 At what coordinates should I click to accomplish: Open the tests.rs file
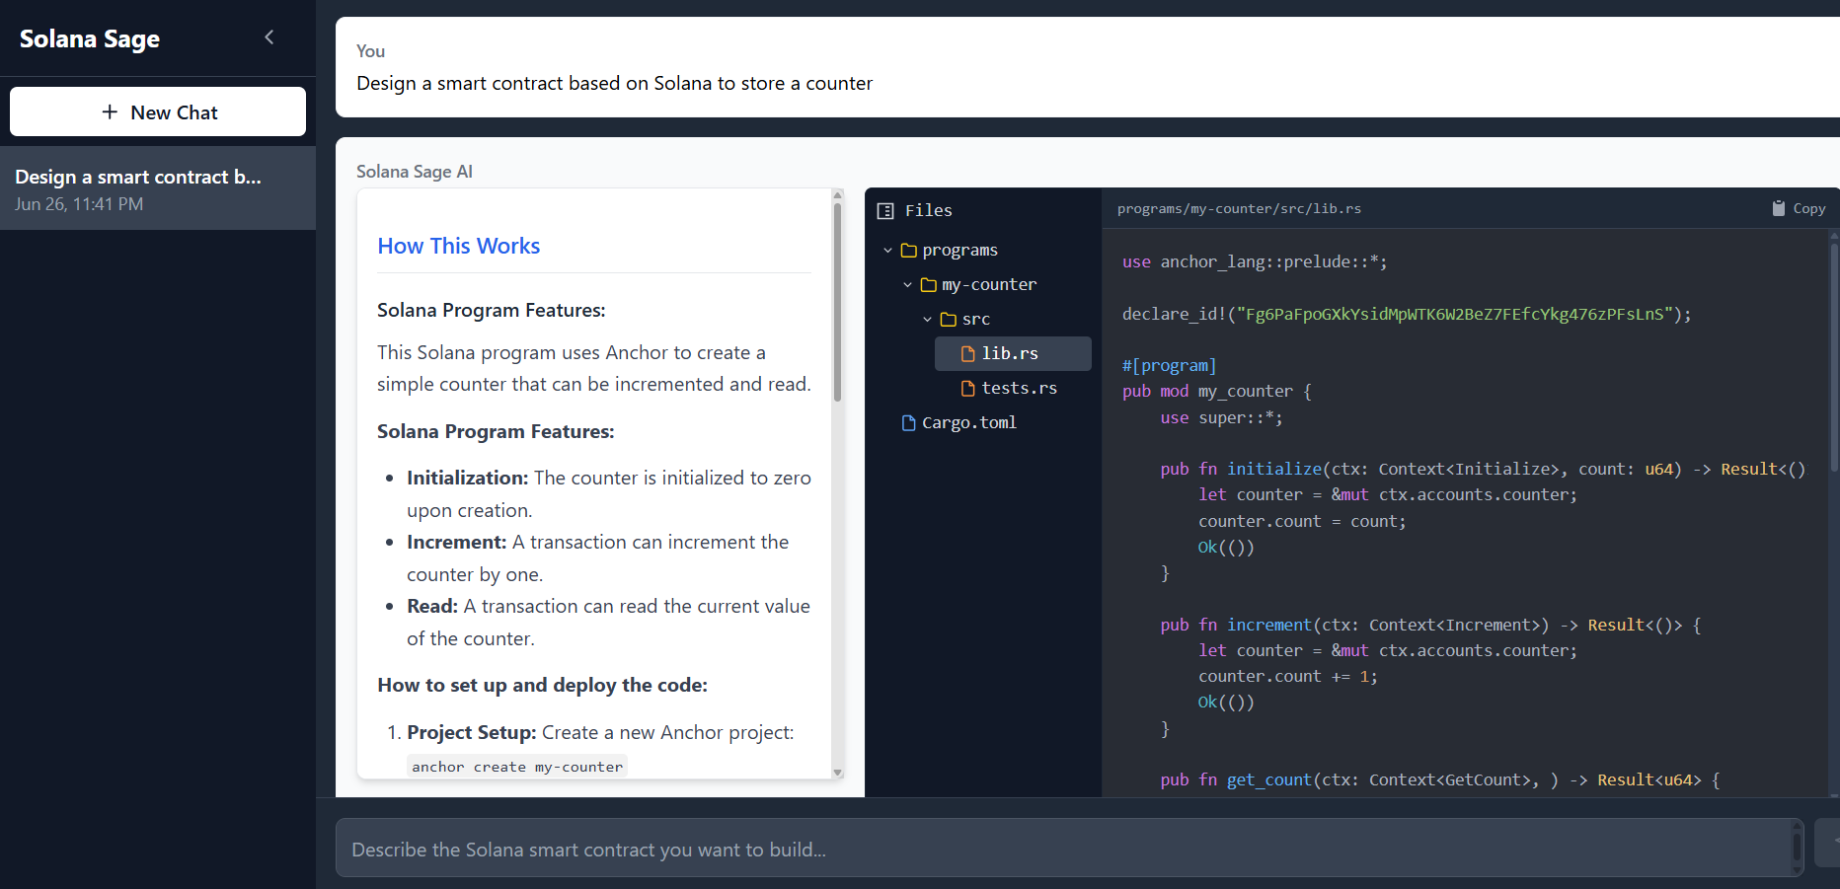(1013, 388)
